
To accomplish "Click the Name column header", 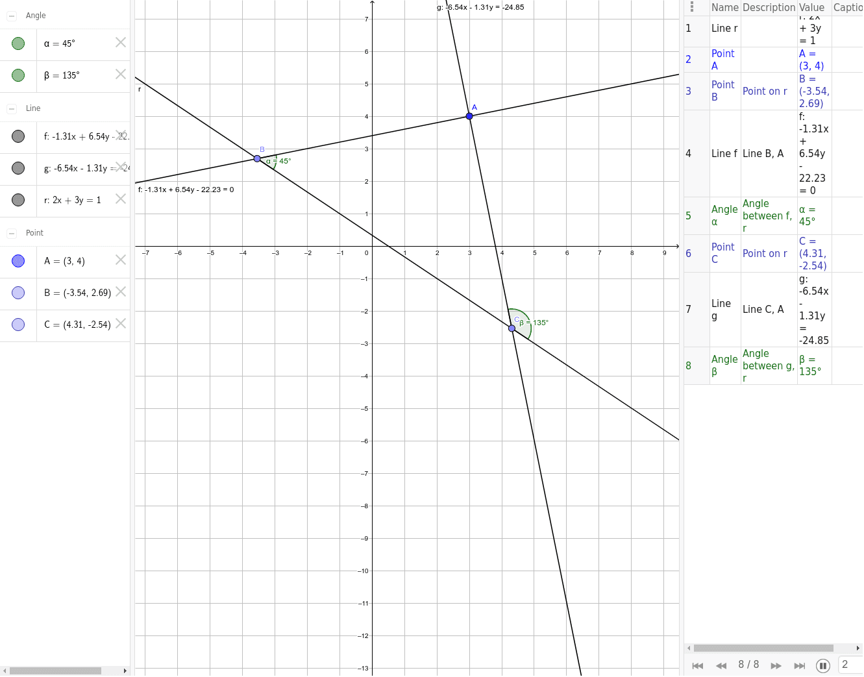I will point(725,8).
